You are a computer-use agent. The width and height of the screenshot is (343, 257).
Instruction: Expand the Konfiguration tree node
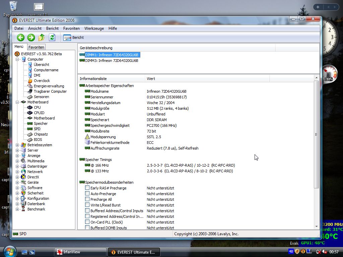coord(17,198)
